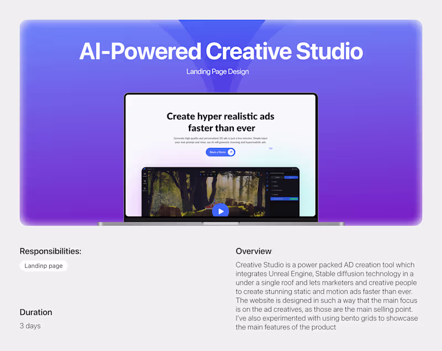
Task: Toggle the segmented switch in the right settings panel
Action: 284,177
